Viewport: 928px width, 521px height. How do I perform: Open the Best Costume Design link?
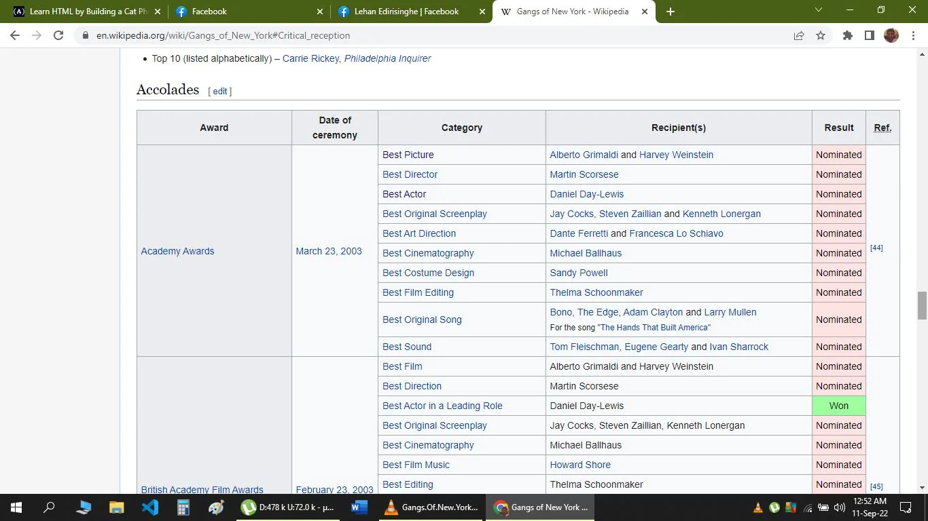428,273
